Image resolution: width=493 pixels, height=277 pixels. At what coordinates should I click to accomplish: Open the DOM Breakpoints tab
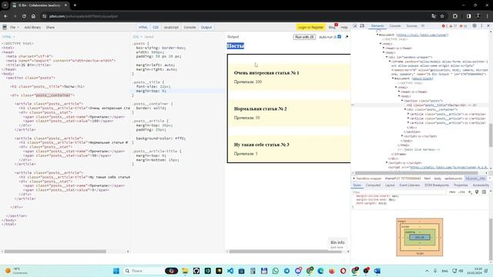pyautogui.click(x=437, y=185)
